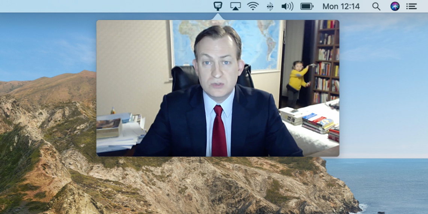Screen dimensions: 428x214
Task: Click the webcam mirror menu bar icon
Action: (x=218, y=6)
